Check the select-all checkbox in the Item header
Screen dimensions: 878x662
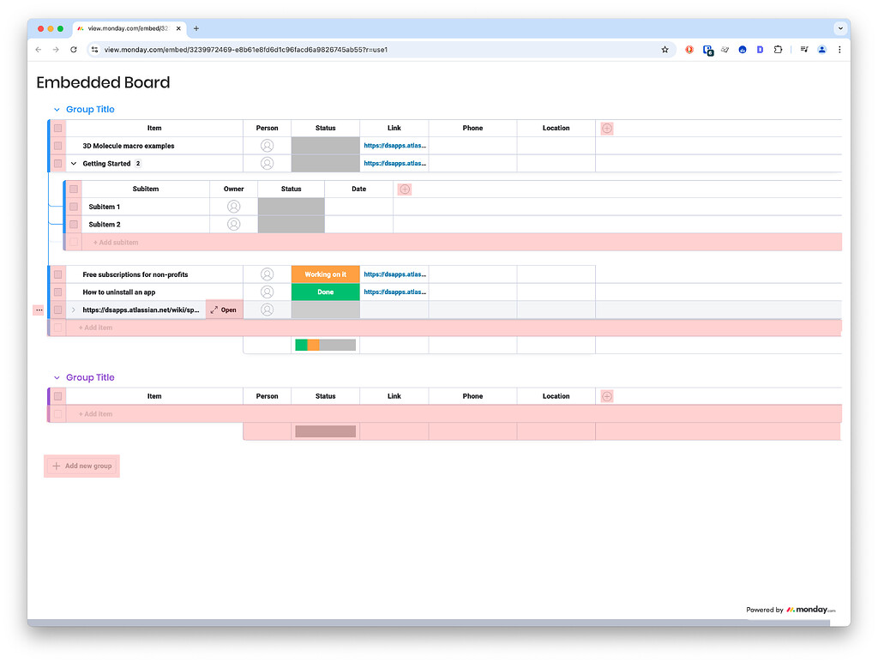pyautogui.click(x=57, y=127)
